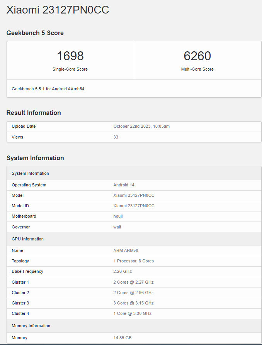Click the Upload Date label
Image resolution: width=262 pixels, height=345 pixels.
point(24,126)
